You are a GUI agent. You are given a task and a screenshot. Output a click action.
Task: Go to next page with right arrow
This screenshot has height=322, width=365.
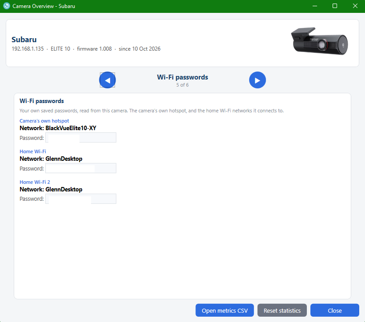(257, 80)
